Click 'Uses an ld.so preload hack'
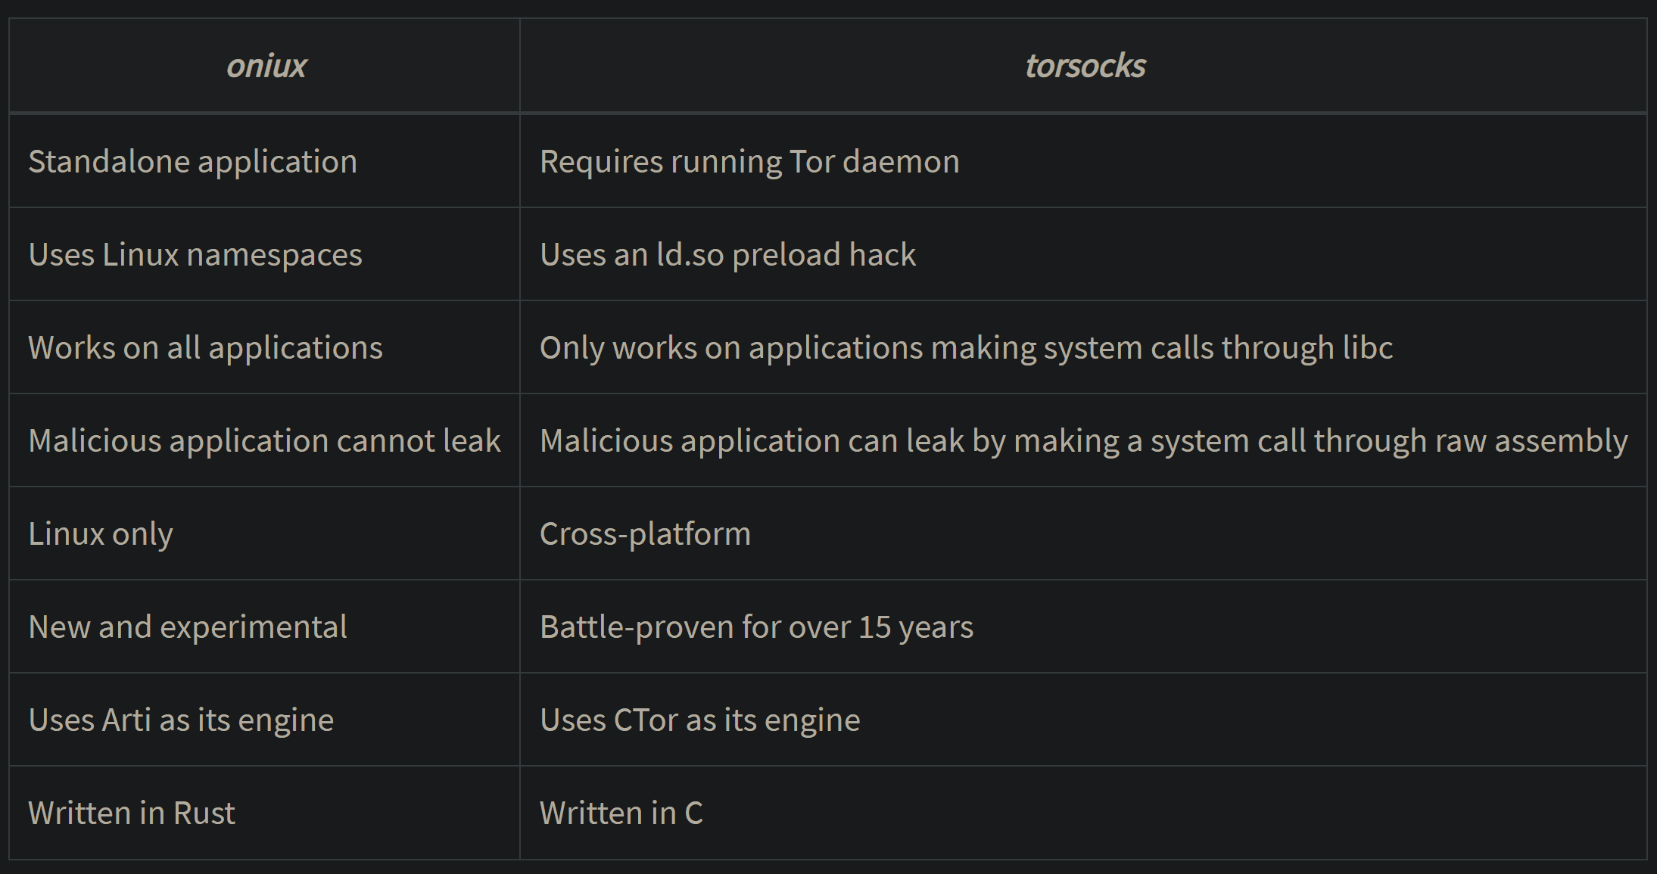 pyautogui.click(x=727, y=254)
